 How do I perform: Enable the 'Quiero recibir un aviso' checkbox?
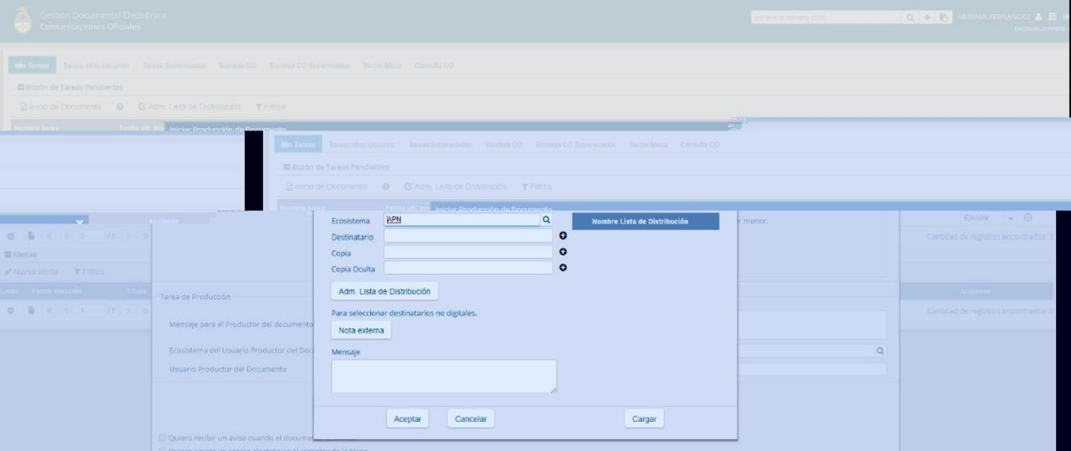point(162,437)
